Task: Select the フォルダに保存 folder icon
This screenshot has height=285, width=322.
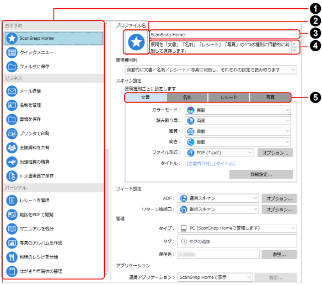Action: [x=12, y=67]
